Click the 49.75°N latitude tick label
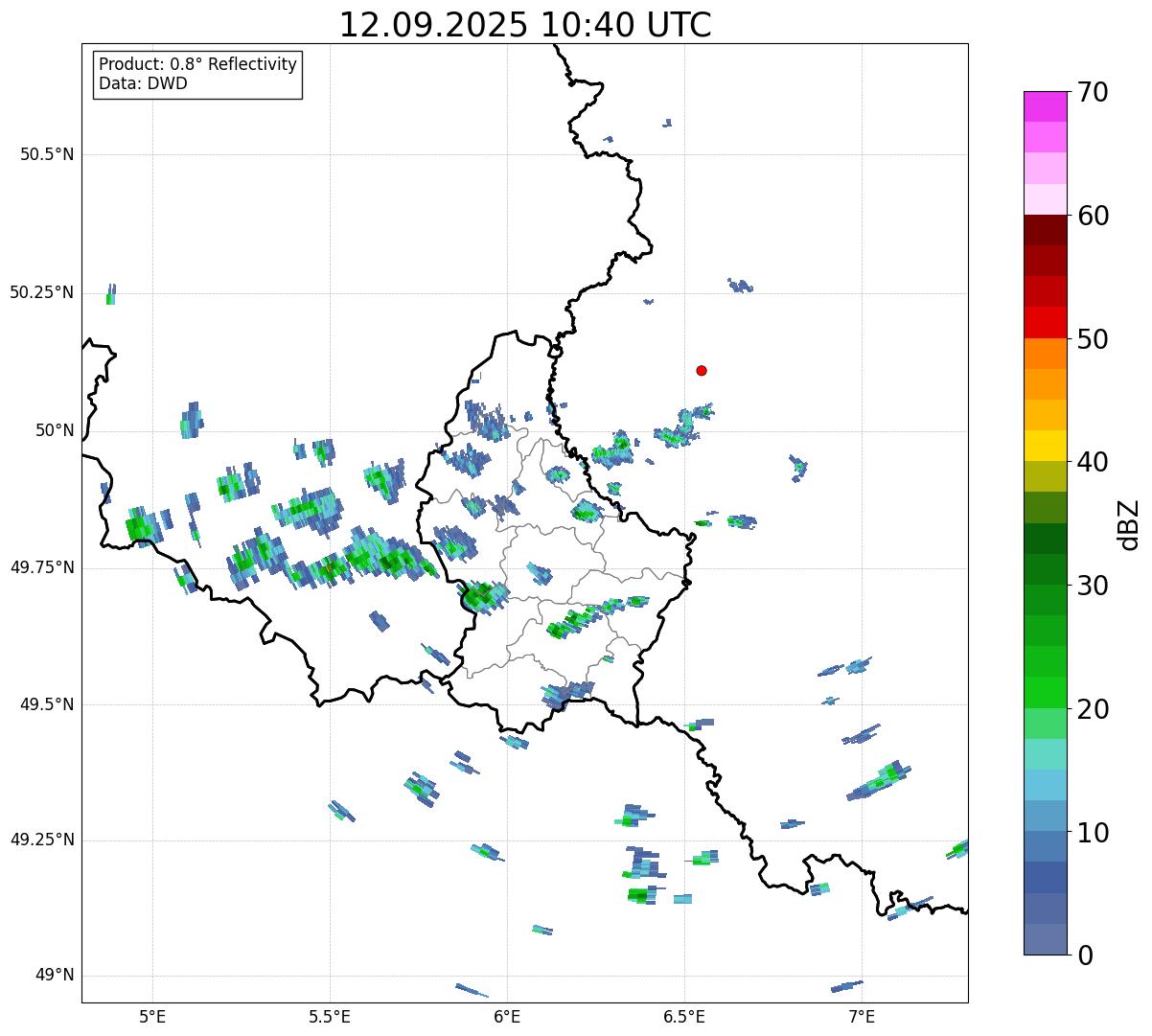1152x1036 pixels. coord(42,567)
